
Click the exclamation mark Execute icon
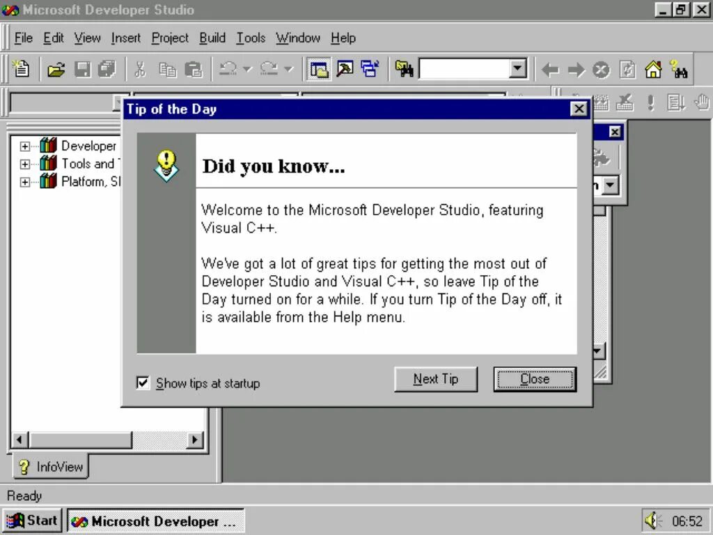coord(651,102)
